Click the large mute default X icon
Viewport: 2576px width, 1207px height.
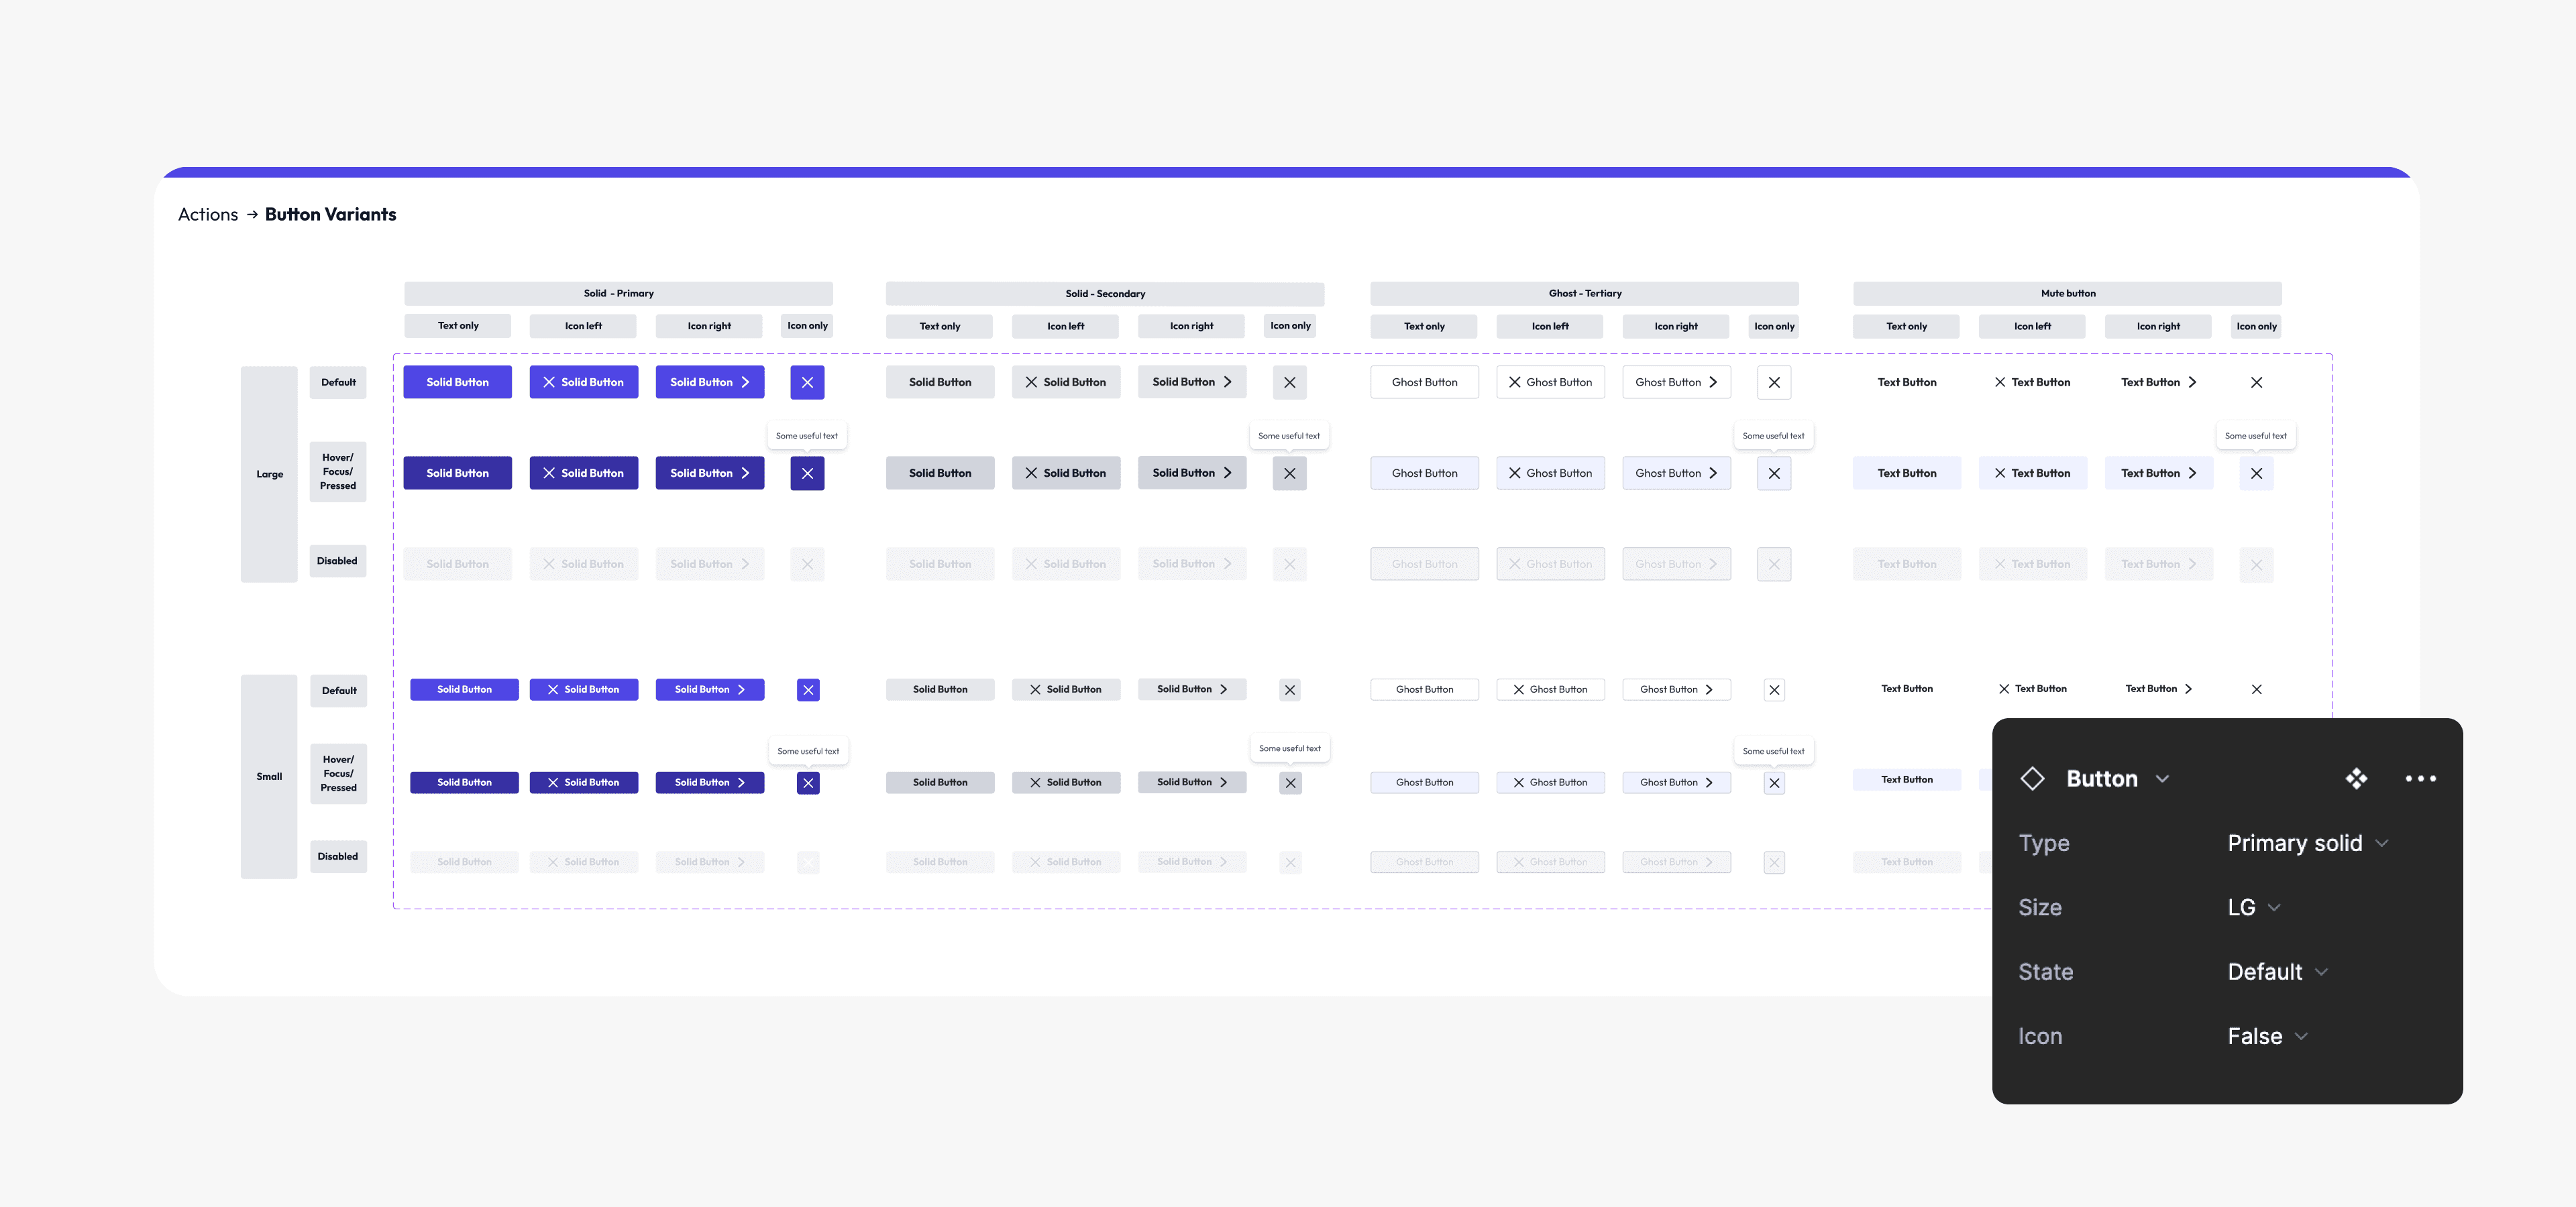coord(2256,383)
